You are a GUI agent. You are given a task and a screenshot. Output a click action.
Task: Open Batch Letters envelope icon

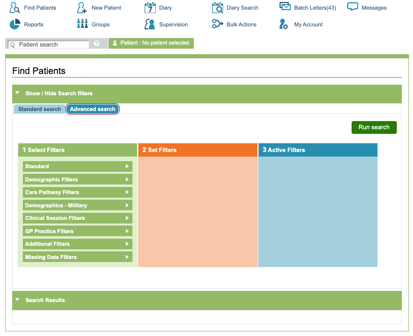click(285, 7)
